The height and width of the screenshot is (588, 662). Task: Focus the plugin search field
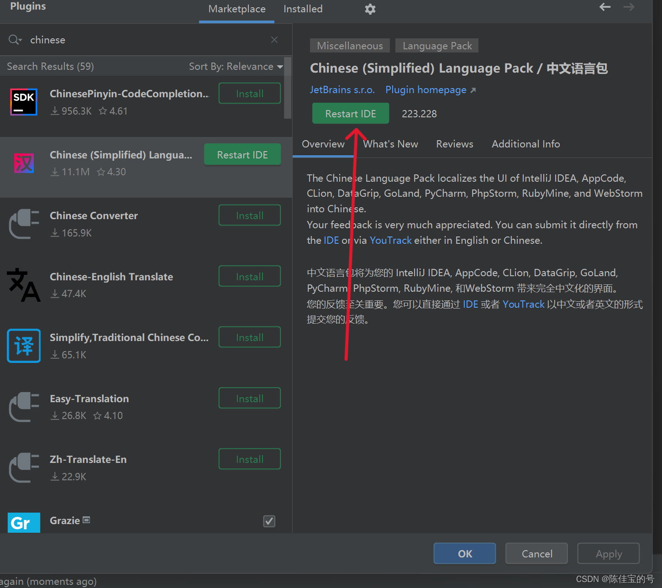click(x=146, y=40)
